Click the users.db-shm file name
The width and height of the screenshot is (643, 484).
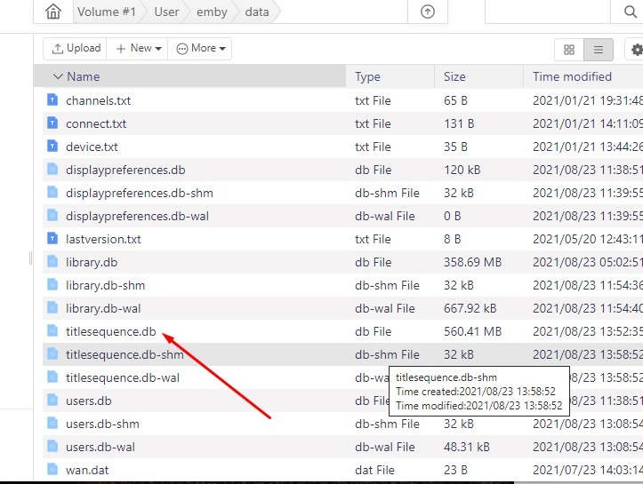coord(102,424)
